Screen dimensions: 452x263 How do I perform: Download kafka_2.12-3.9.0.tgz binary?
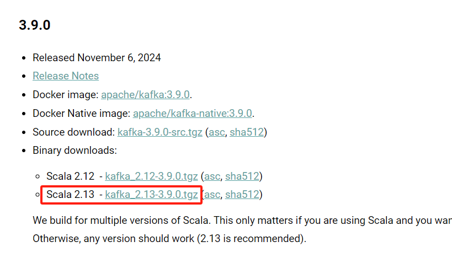[x=151, y=176]
